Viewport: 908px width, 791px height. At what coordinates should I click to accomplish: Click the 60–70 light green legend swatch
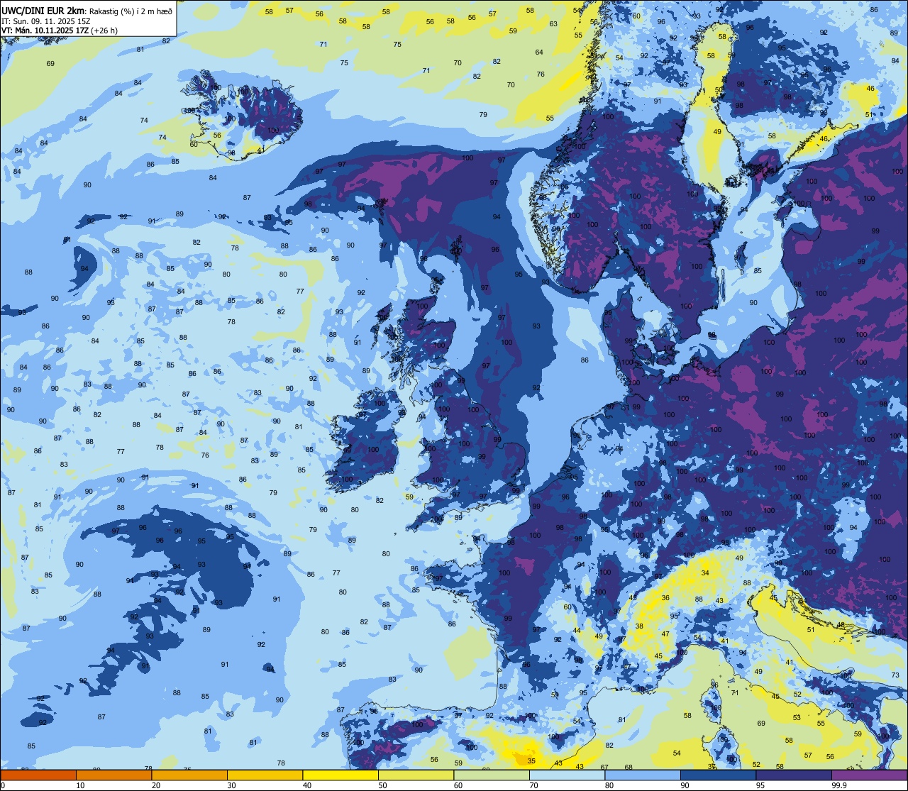[x=492, y=775]
